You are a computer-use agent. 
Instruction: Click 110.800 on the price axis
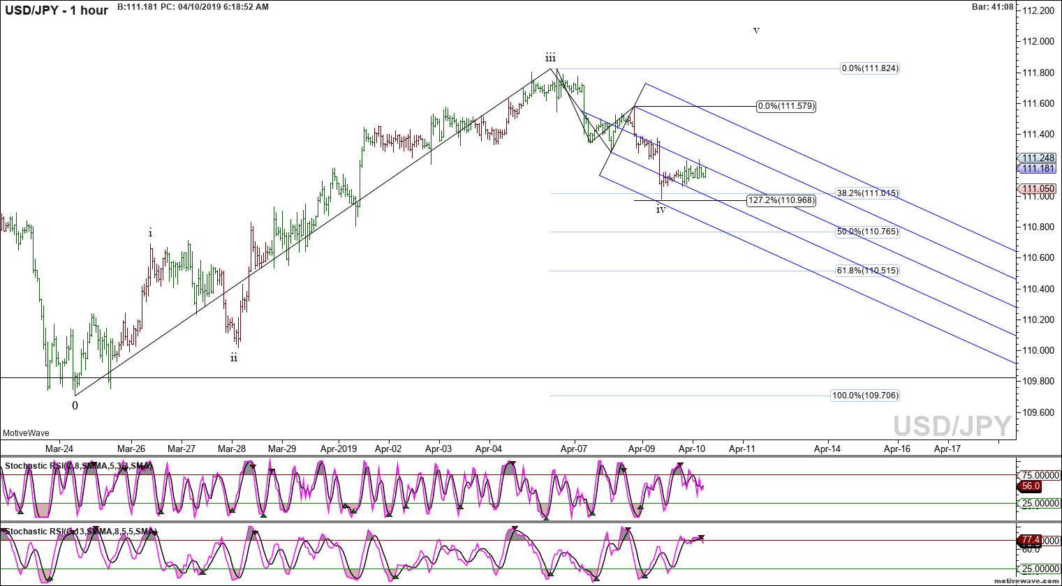1038,227
